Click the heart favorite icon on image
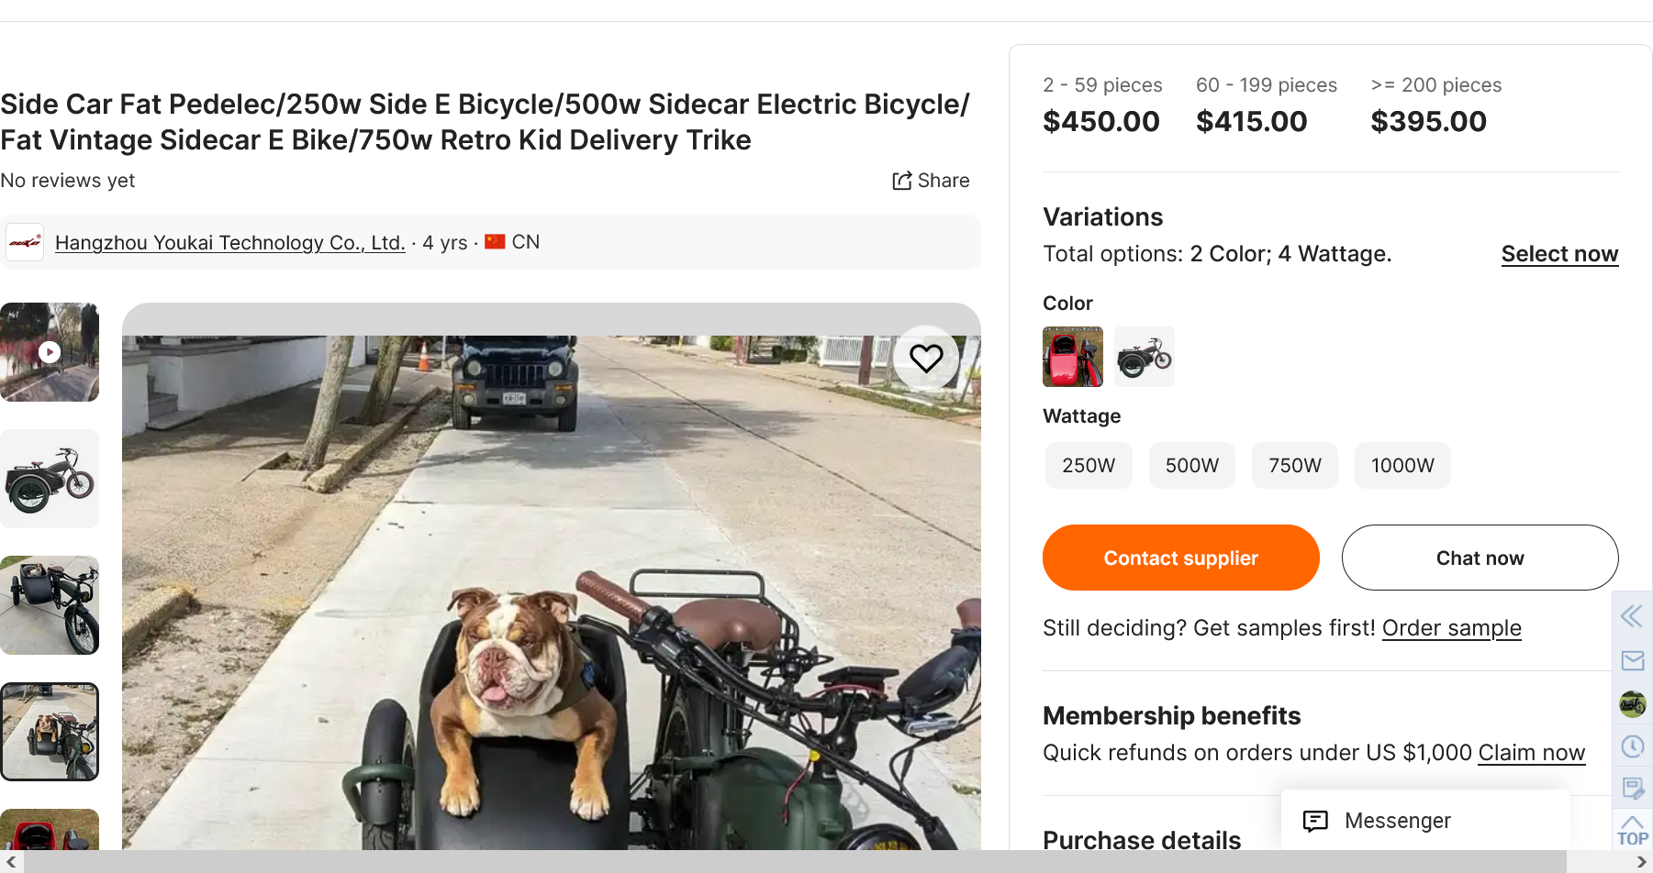1653x873 pixels. 926,358
